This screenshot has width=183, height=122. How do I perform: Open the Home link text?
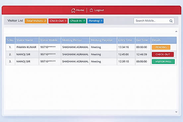[80, 10]
